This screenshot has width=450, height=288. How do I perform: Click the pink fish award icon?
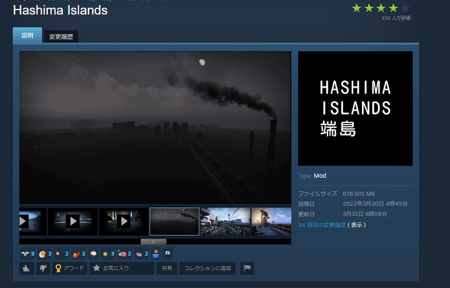tap(142, 254)
